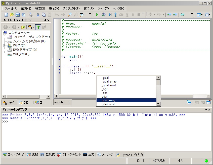Toggle the green filter in file explorer
213x165 pixels.
(x=38, y=27)
